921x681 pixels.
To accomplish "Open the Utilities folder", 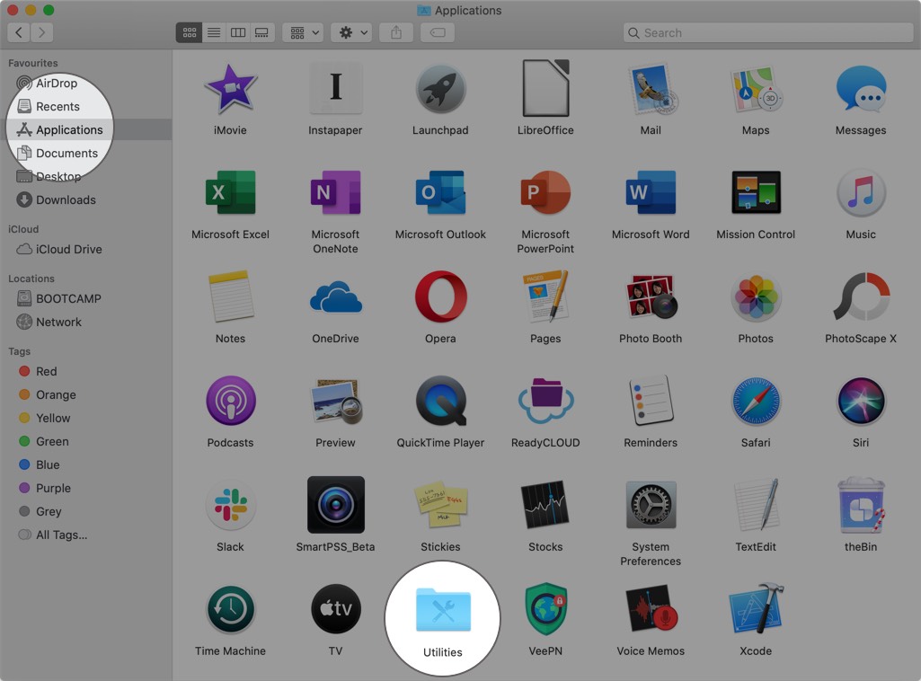I will [x=443, y=609].
